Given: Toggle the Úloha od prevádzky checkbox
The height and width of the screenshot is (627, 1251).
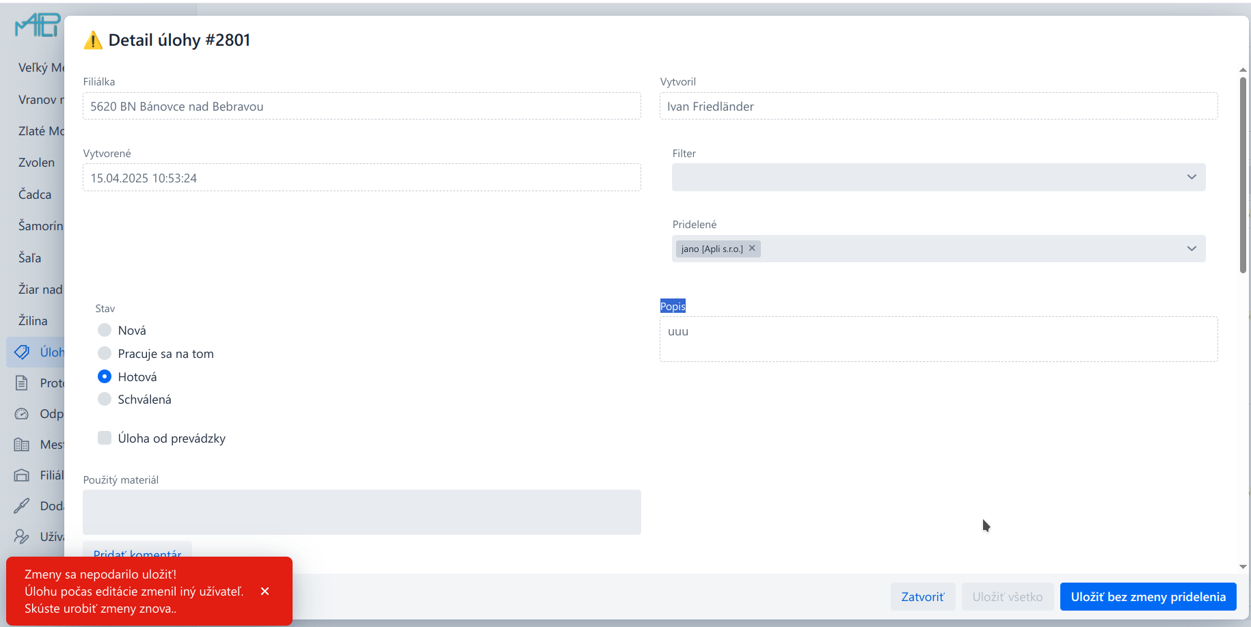Looking at the screenshot, I should (x=105, y=438).
